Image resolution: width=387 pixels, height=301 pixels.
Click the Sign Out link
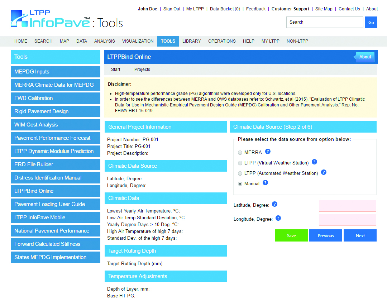tap(172, 9)
